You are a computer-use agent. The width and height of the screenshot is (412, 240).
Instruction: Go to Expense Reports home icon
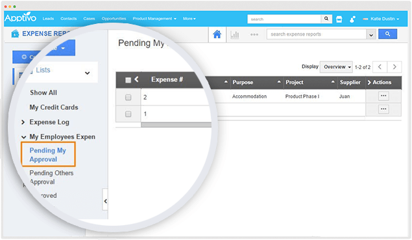click(x=217, y=34)
